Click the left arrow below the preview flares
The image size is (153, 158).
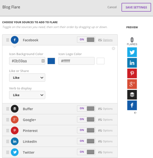click(135, 113)
